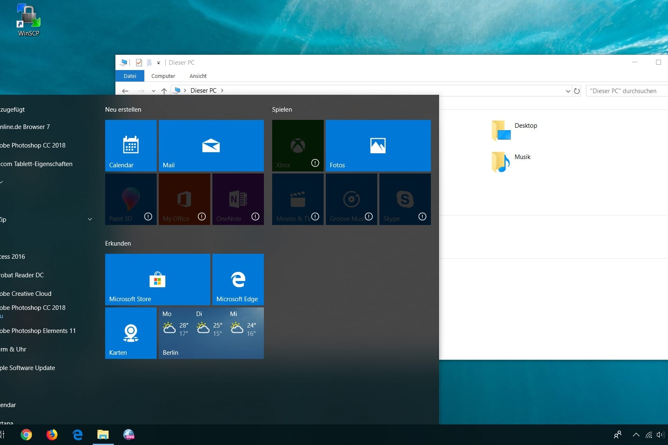The height and width of the screenshot is (445, 668).
Task: Open the Groove Music tile
Action: pyautogui.click(x=351, y=199)
